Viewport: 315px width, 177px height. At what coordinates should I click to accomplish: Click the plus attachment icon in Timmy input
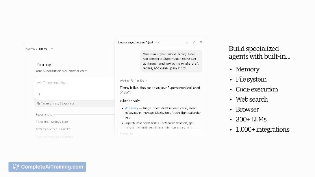click(40, 94)
